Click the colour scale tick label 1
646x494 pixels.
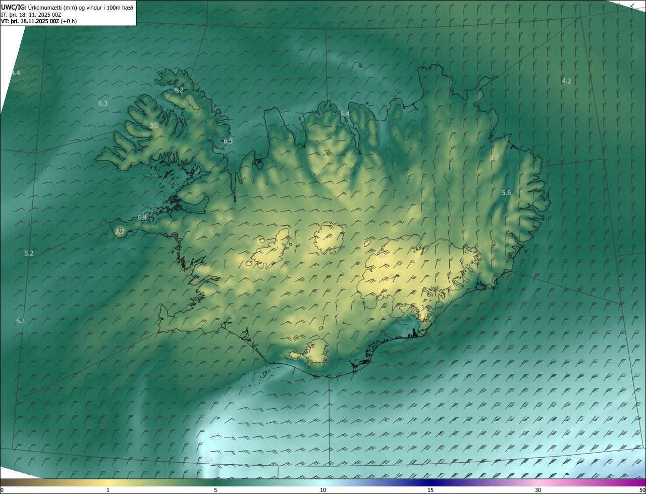point(108,490)
